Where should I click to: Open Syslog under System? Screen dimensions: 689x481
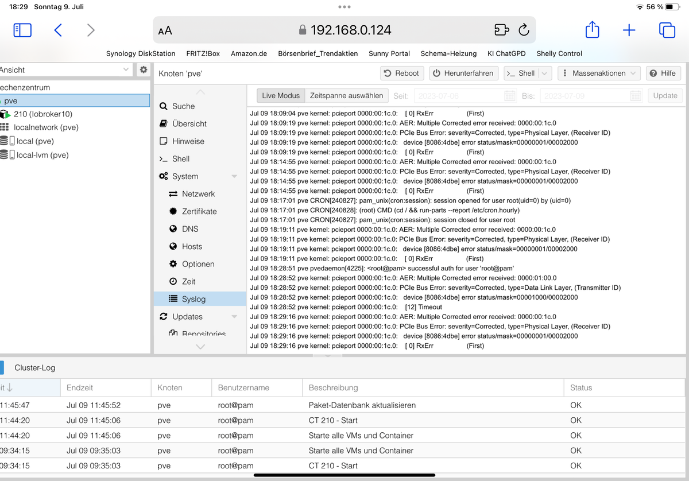[x=200, y=299]
